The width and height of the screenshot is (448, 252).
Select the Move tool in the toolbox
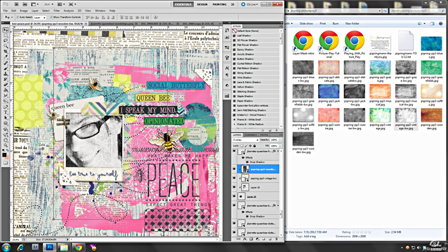pyautogui.click(x=5, y=30)
